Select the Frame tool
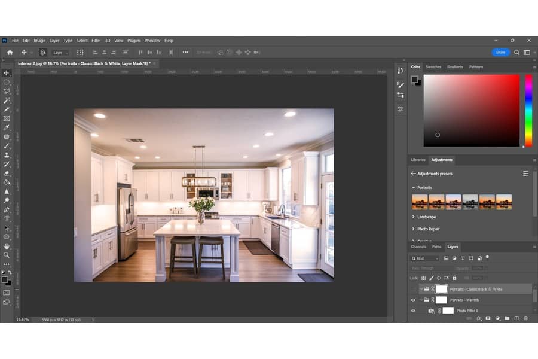 coord(7,118)
